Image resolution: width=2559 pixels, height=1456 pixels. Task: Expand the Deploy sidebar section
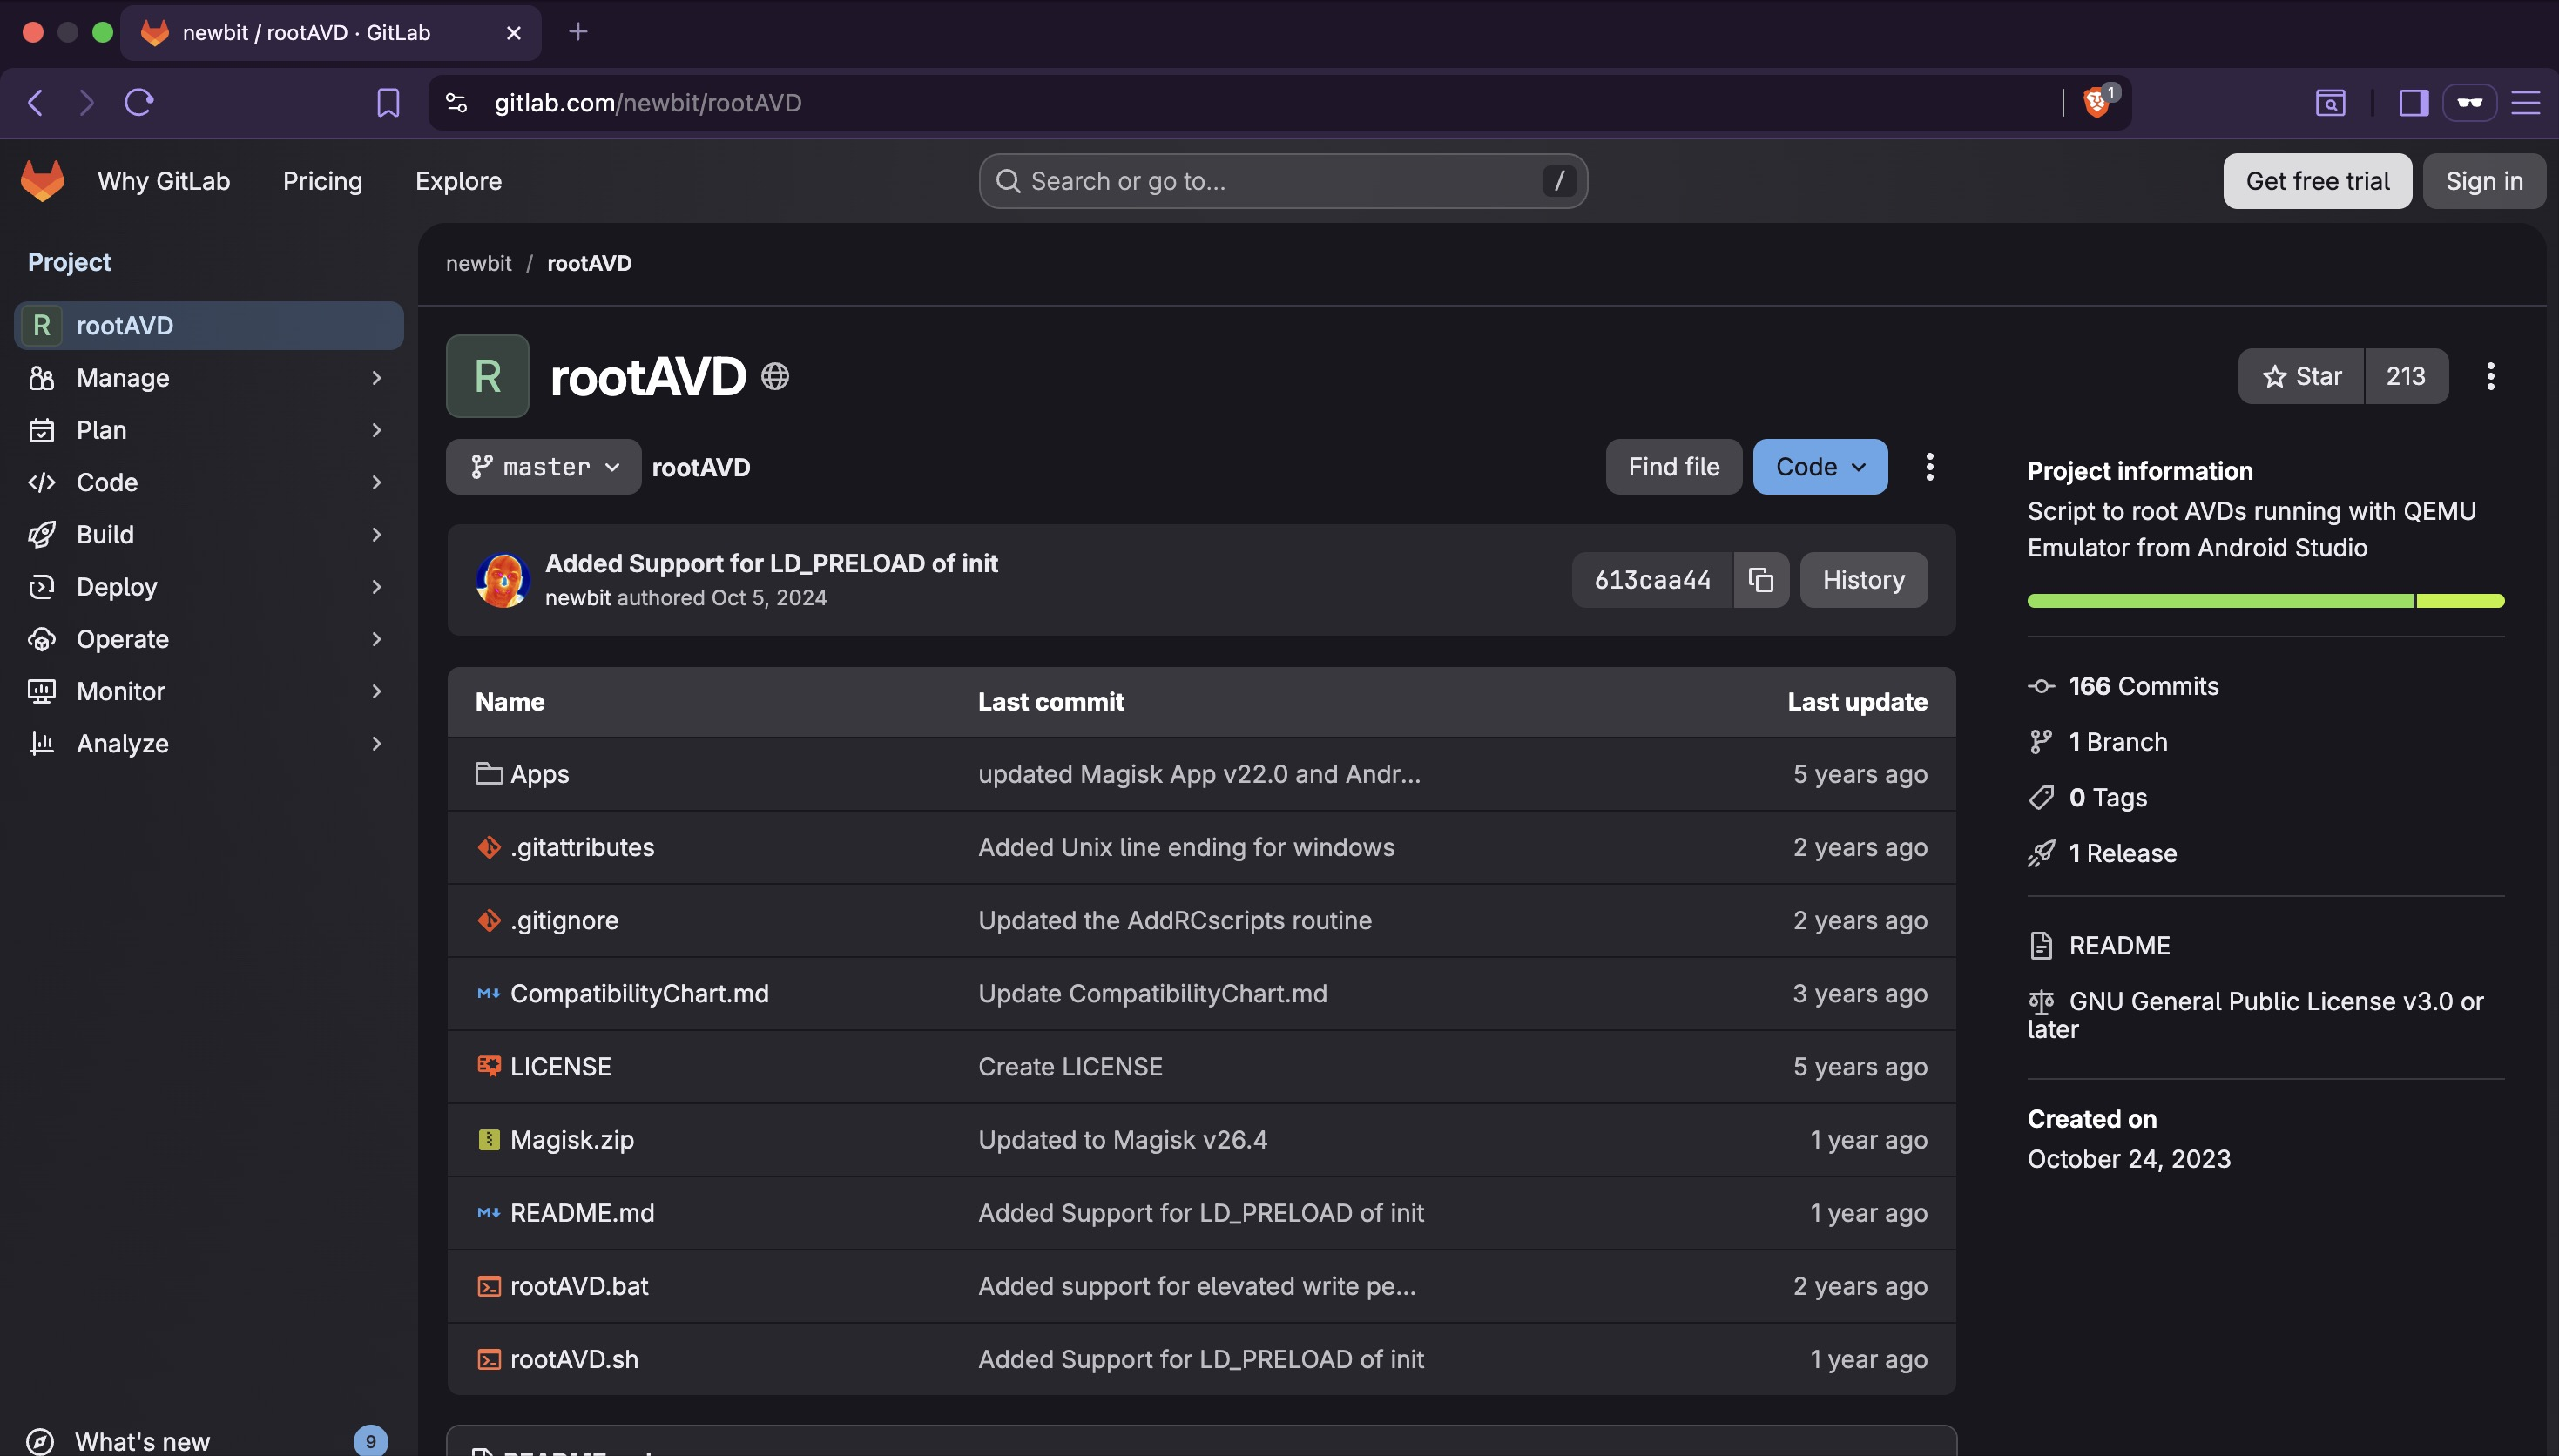(x=208, y=587)
